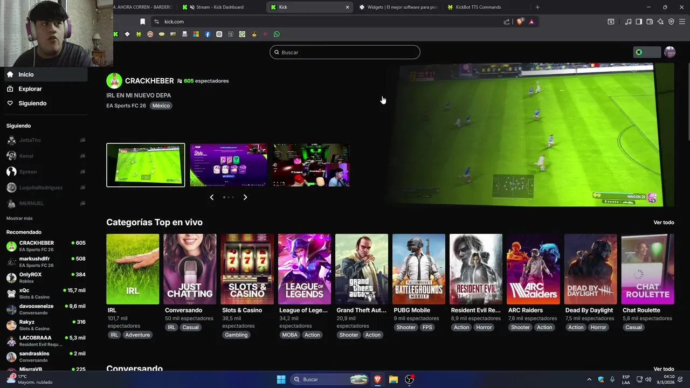Screen dimensions: 690x388
Task: Click the Horror tag under Resident Evil
Action: click(x=484, y=327)
